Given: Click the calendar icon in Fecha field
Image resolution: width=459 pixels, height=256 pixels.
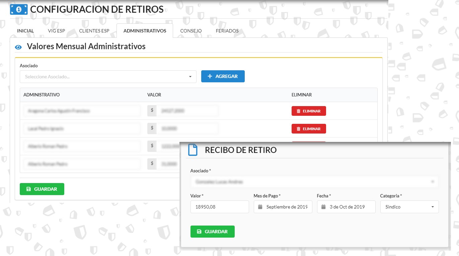Looking at the screenshot, I should pyautogui.click(x=323, y=207).
